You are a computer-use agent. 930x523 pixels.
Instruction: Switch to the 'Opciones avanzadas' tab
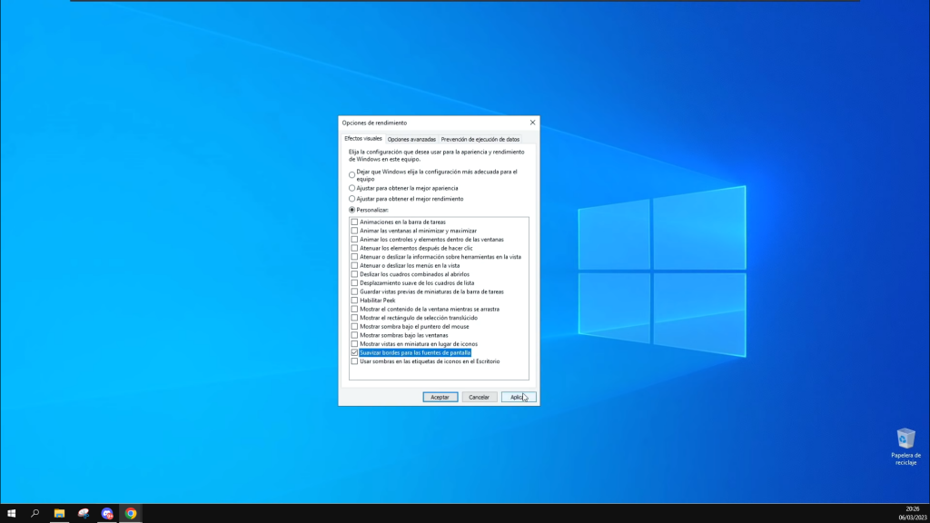pos(411,139)
